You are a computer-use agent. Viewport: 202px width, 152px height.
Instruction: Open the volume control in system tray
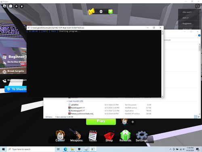(184, 149)
